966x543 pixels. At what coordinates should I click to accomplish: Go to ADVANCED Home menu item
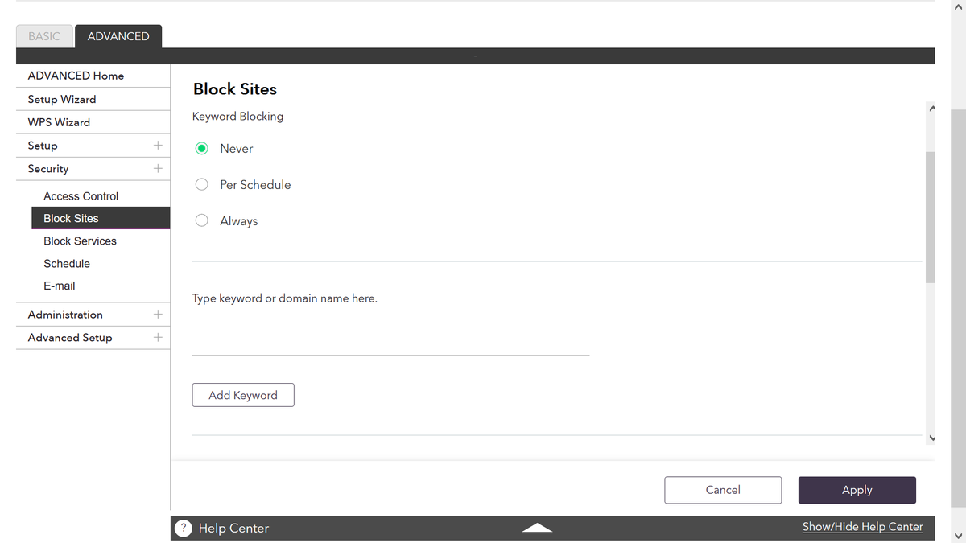pyautogui.click(x=76, y=76)
